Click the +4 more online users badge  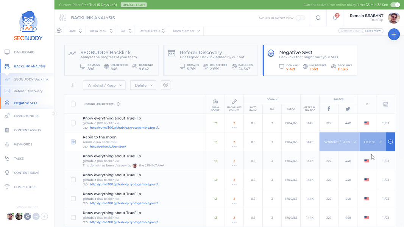(36, 216)
